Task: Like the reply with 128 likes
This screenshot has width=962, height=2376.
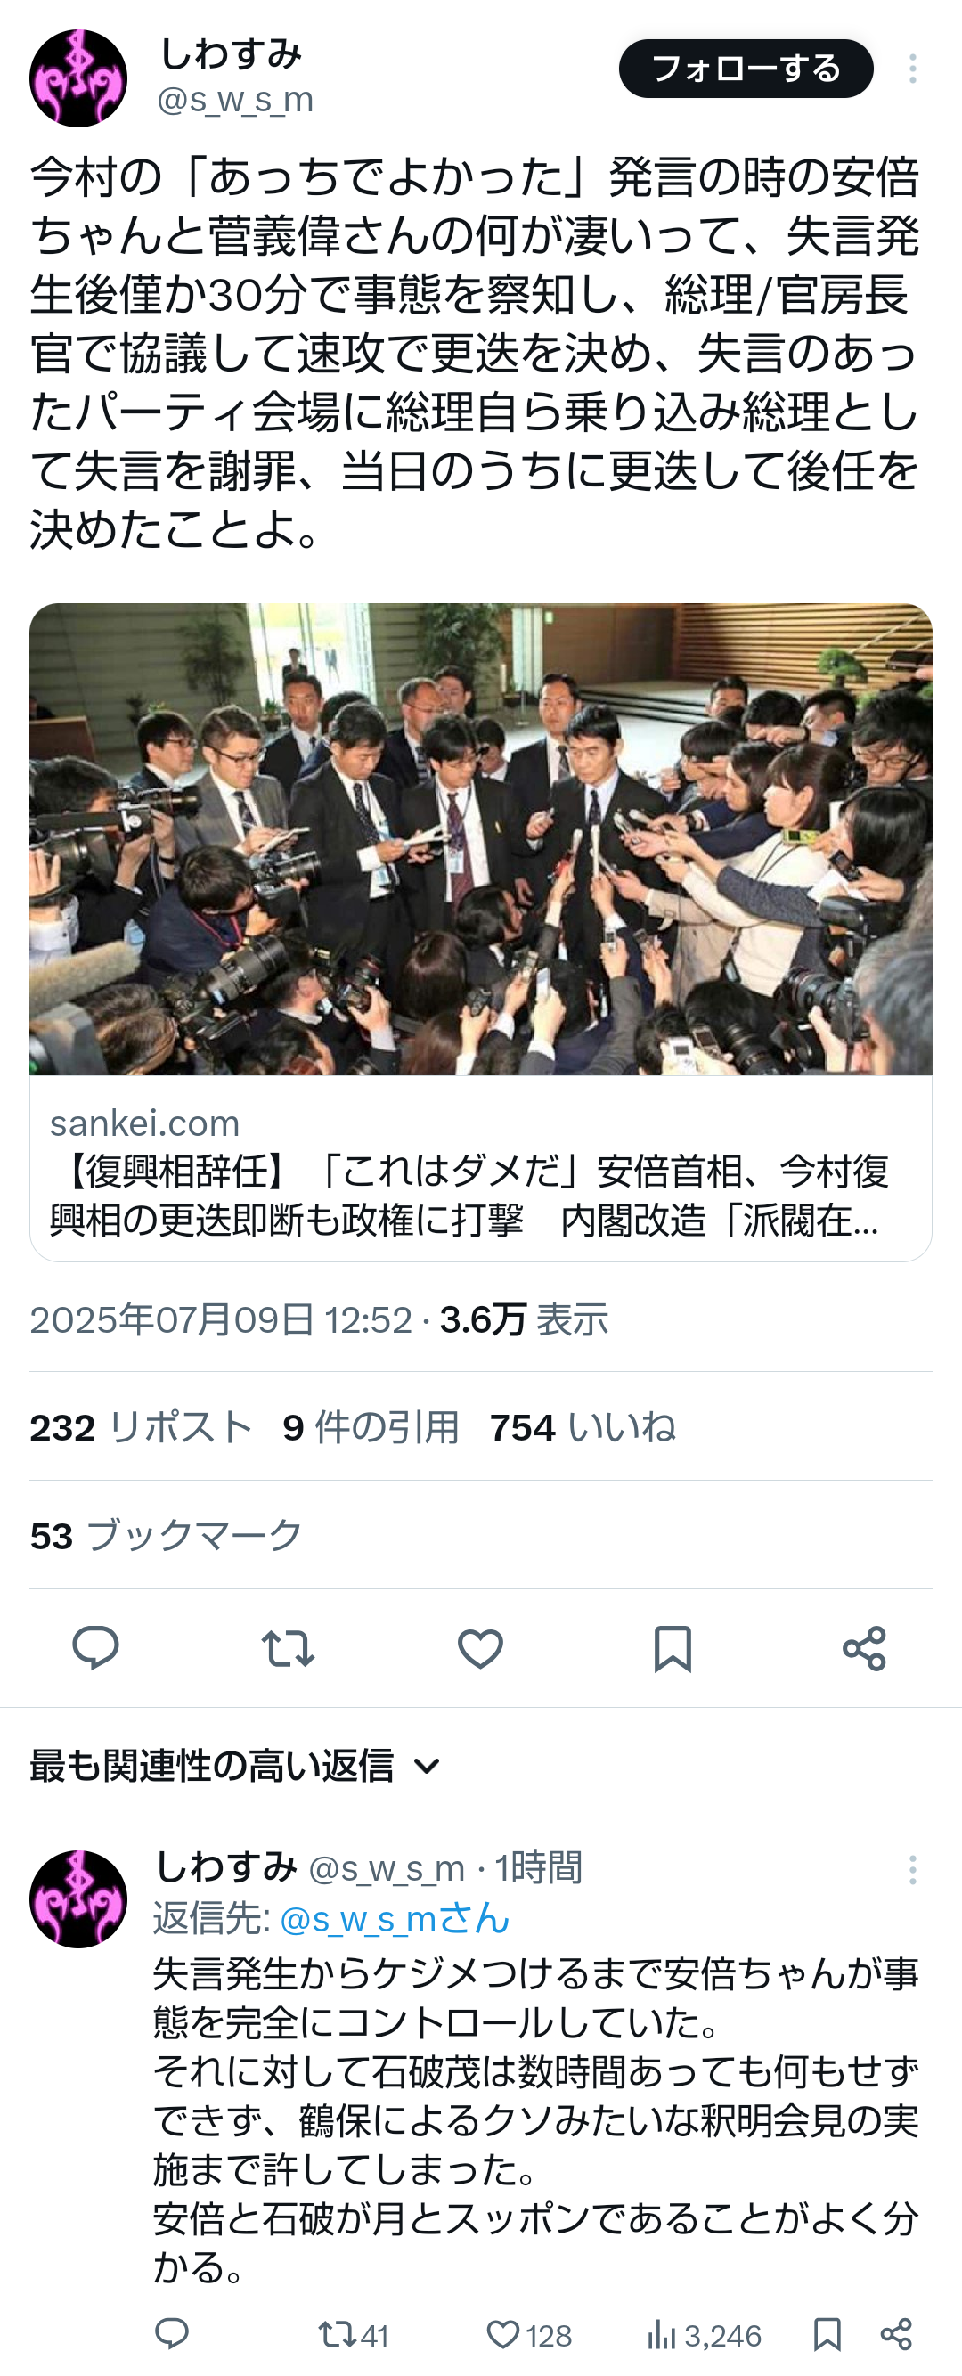Action: [x=529, y=2335]
